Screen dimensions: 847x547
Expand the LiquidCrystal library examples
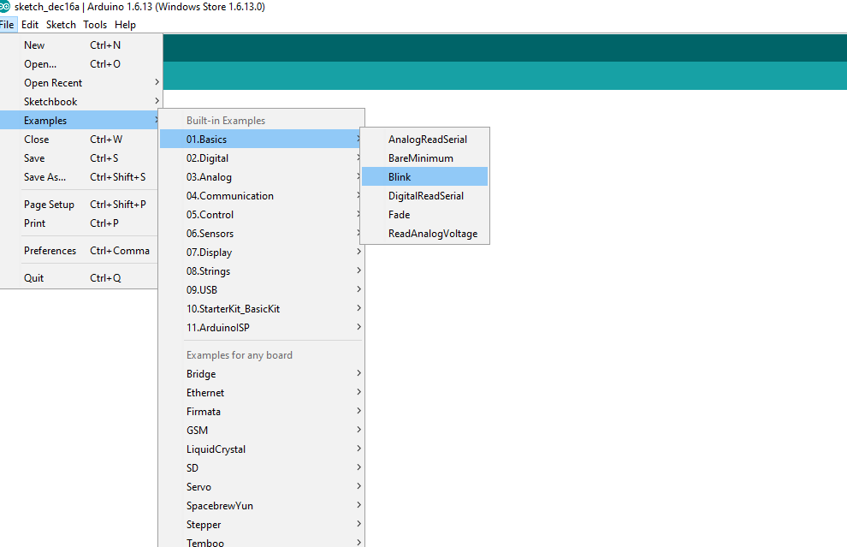tap(216, 449)
